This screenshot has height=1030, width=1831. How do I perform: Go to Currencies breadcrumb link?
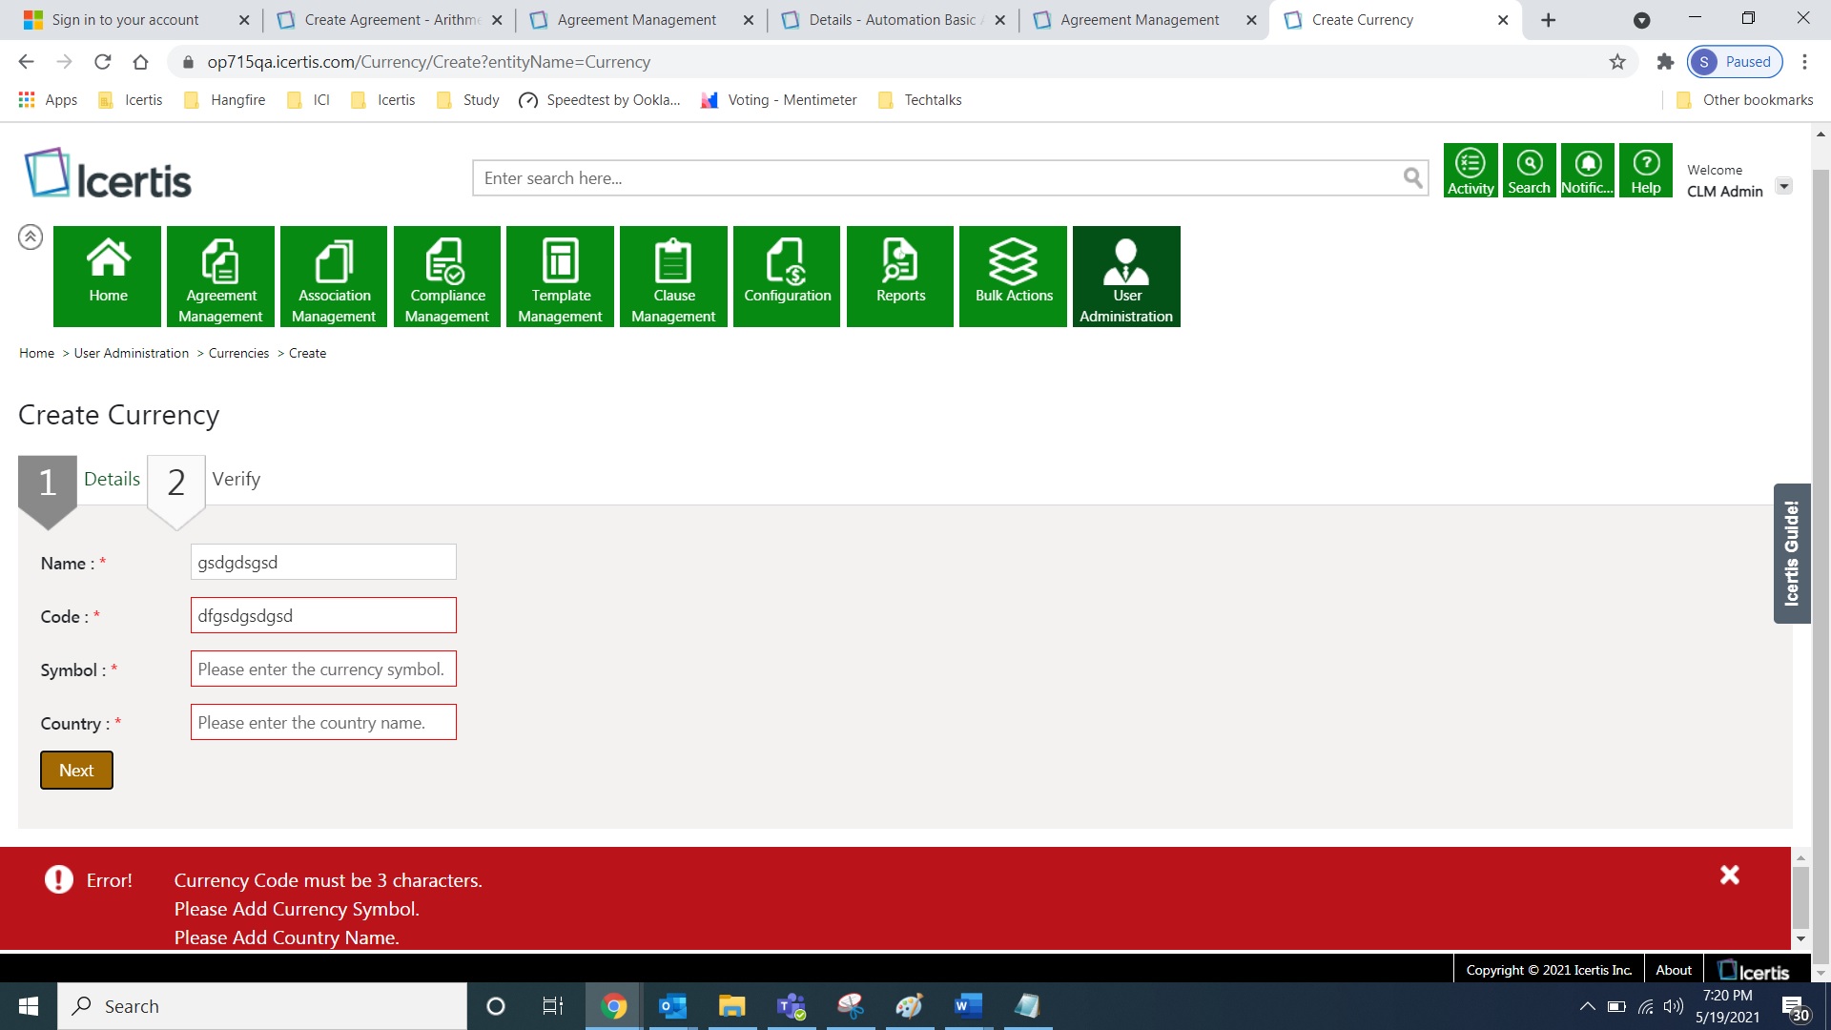click(x=238, y=353)
